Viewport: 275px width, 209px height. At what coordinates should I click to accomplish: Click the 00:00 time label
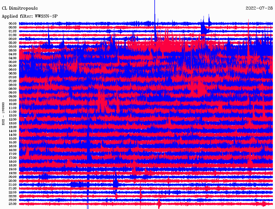tap(13, 24)
